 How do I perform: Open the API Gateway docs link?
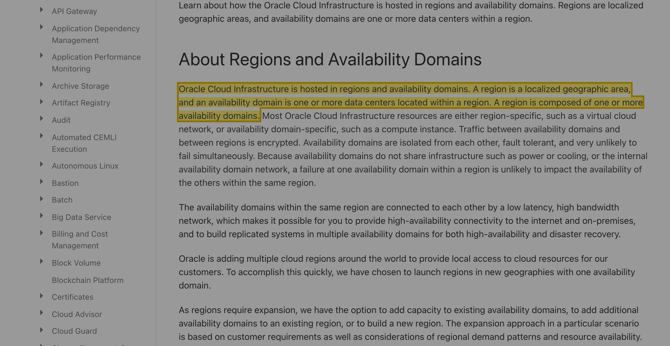pos(74,11)
